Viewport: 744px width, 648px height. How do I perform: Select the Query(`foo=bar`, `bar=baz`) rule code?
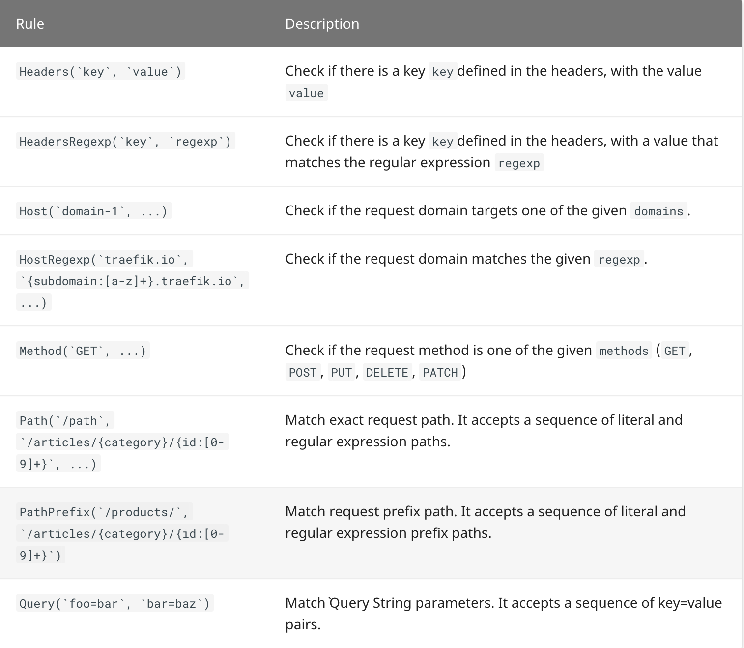tap(115, 604)
